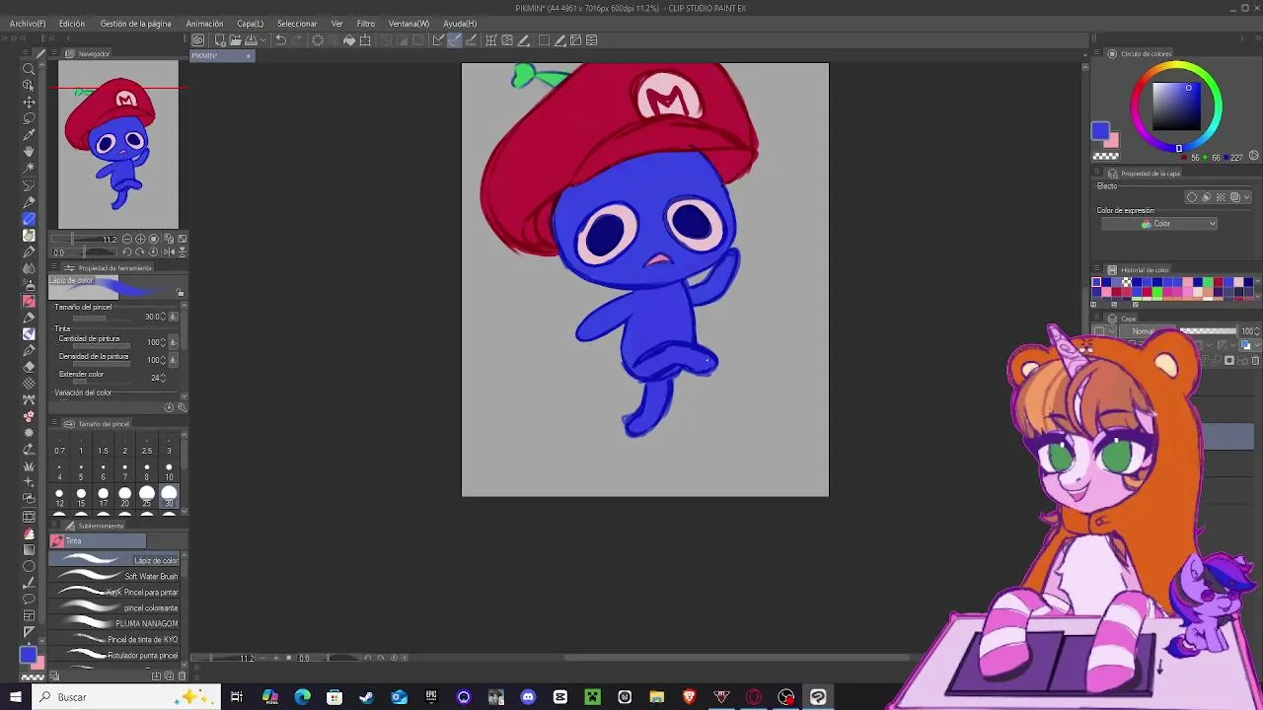Screen dimensions: 1263x710
Task: Select the Pincel para pintar sub tool
Action: click(116, 592)
